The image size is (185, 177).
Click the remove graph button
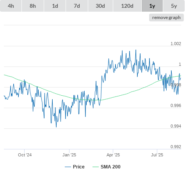tap(166, 18)
